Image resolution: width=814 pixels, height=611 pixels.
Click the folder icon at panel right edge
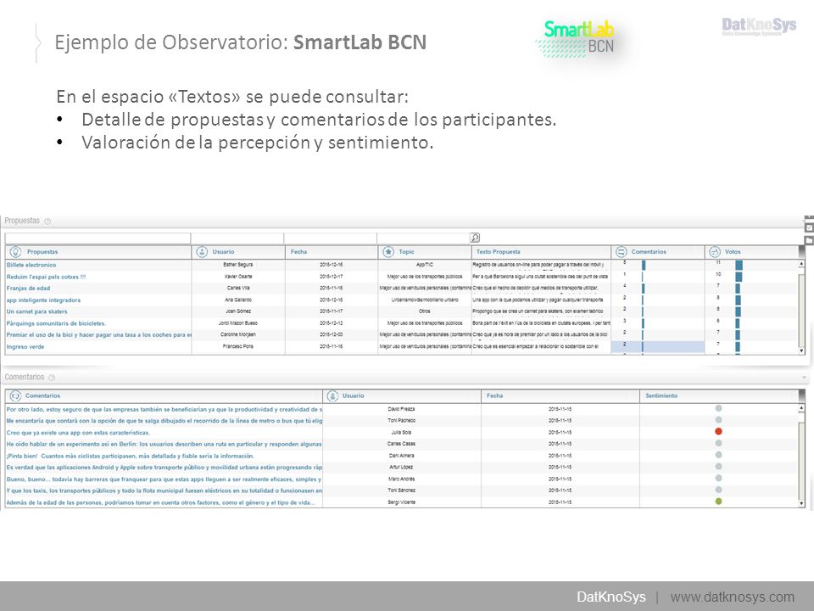pyautogui.click(x=809, y=240)
